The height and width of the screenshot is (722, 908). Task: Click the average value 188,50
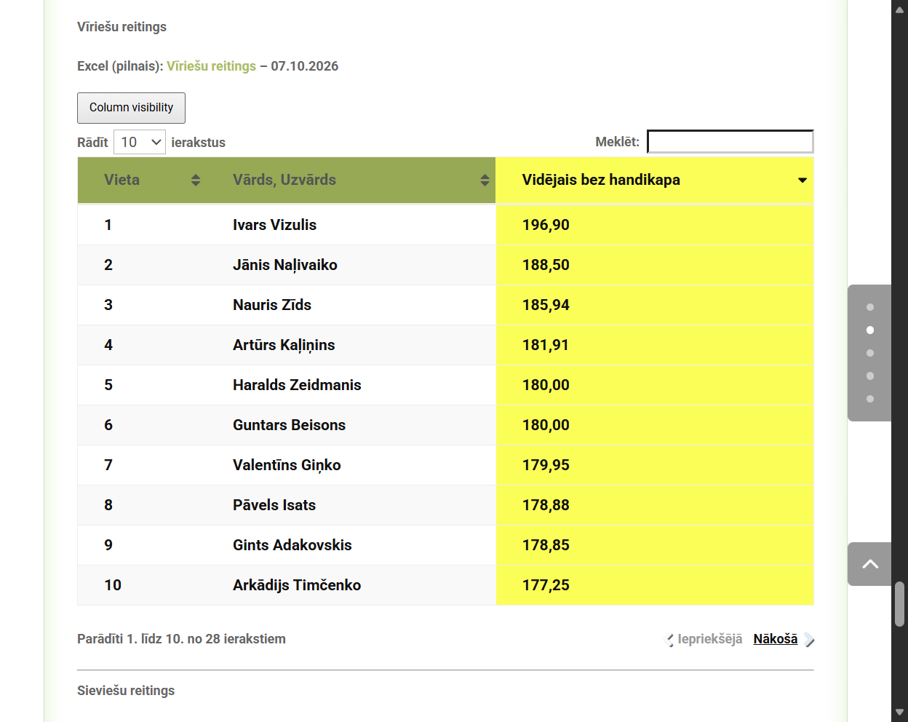tap(546, 265)
